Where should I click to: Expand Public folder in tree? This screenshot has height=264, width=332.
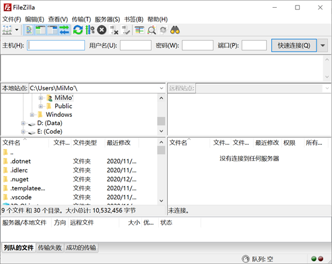pyautogui.click(x=41, y=106)
